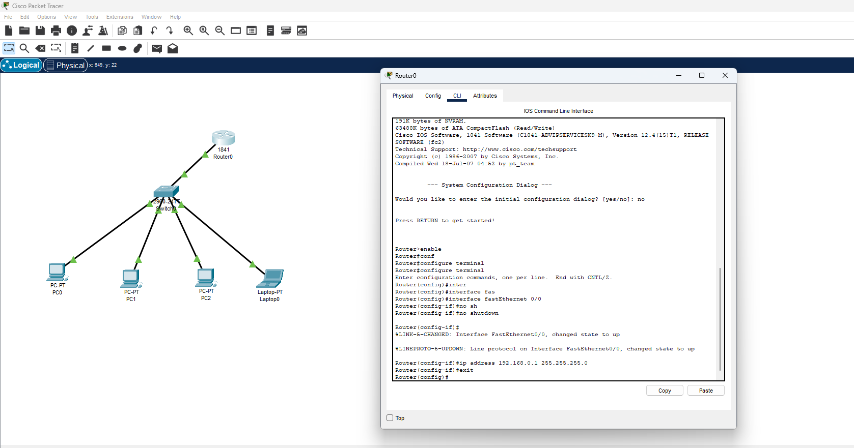Switch to Router0 Physical tab

pyautogui.click(x=403, y=96)
